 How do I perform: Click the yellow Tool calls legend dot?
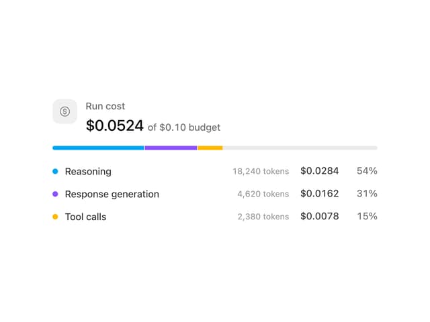coord(55,217)
